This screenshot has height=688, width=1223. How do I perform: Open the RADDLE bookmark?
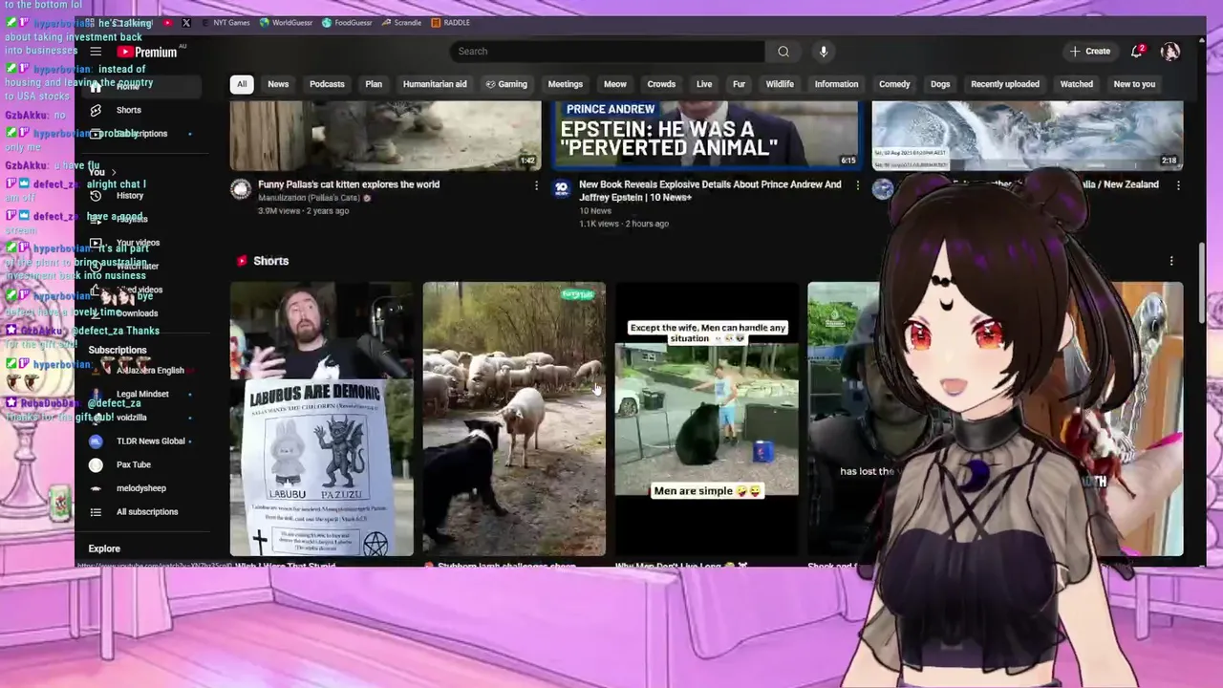click(451, 22)
